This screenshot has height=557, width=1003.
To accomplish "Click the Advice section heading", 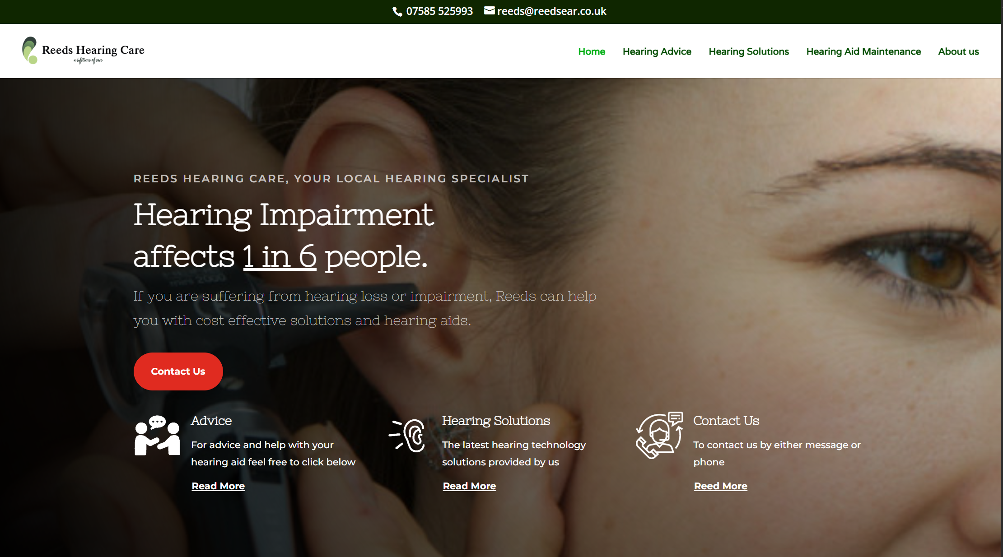I will coord(211,421).
